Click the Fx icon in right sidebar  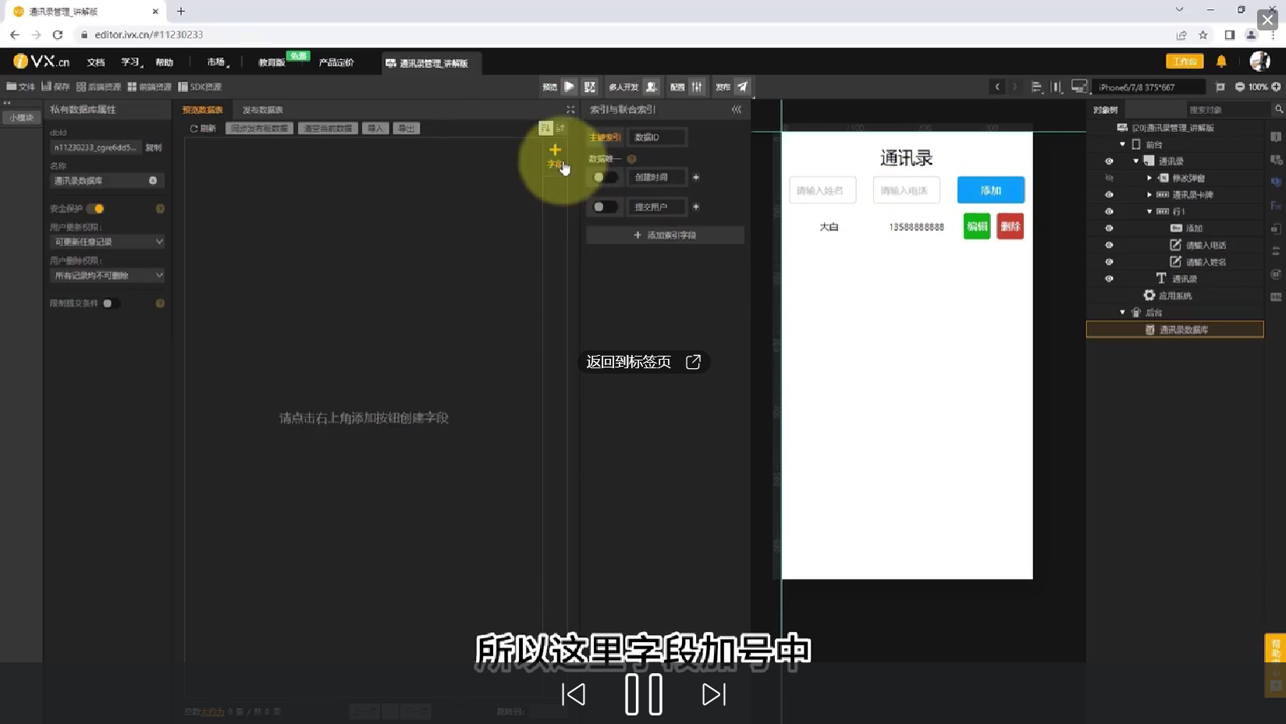point(1276,206)
